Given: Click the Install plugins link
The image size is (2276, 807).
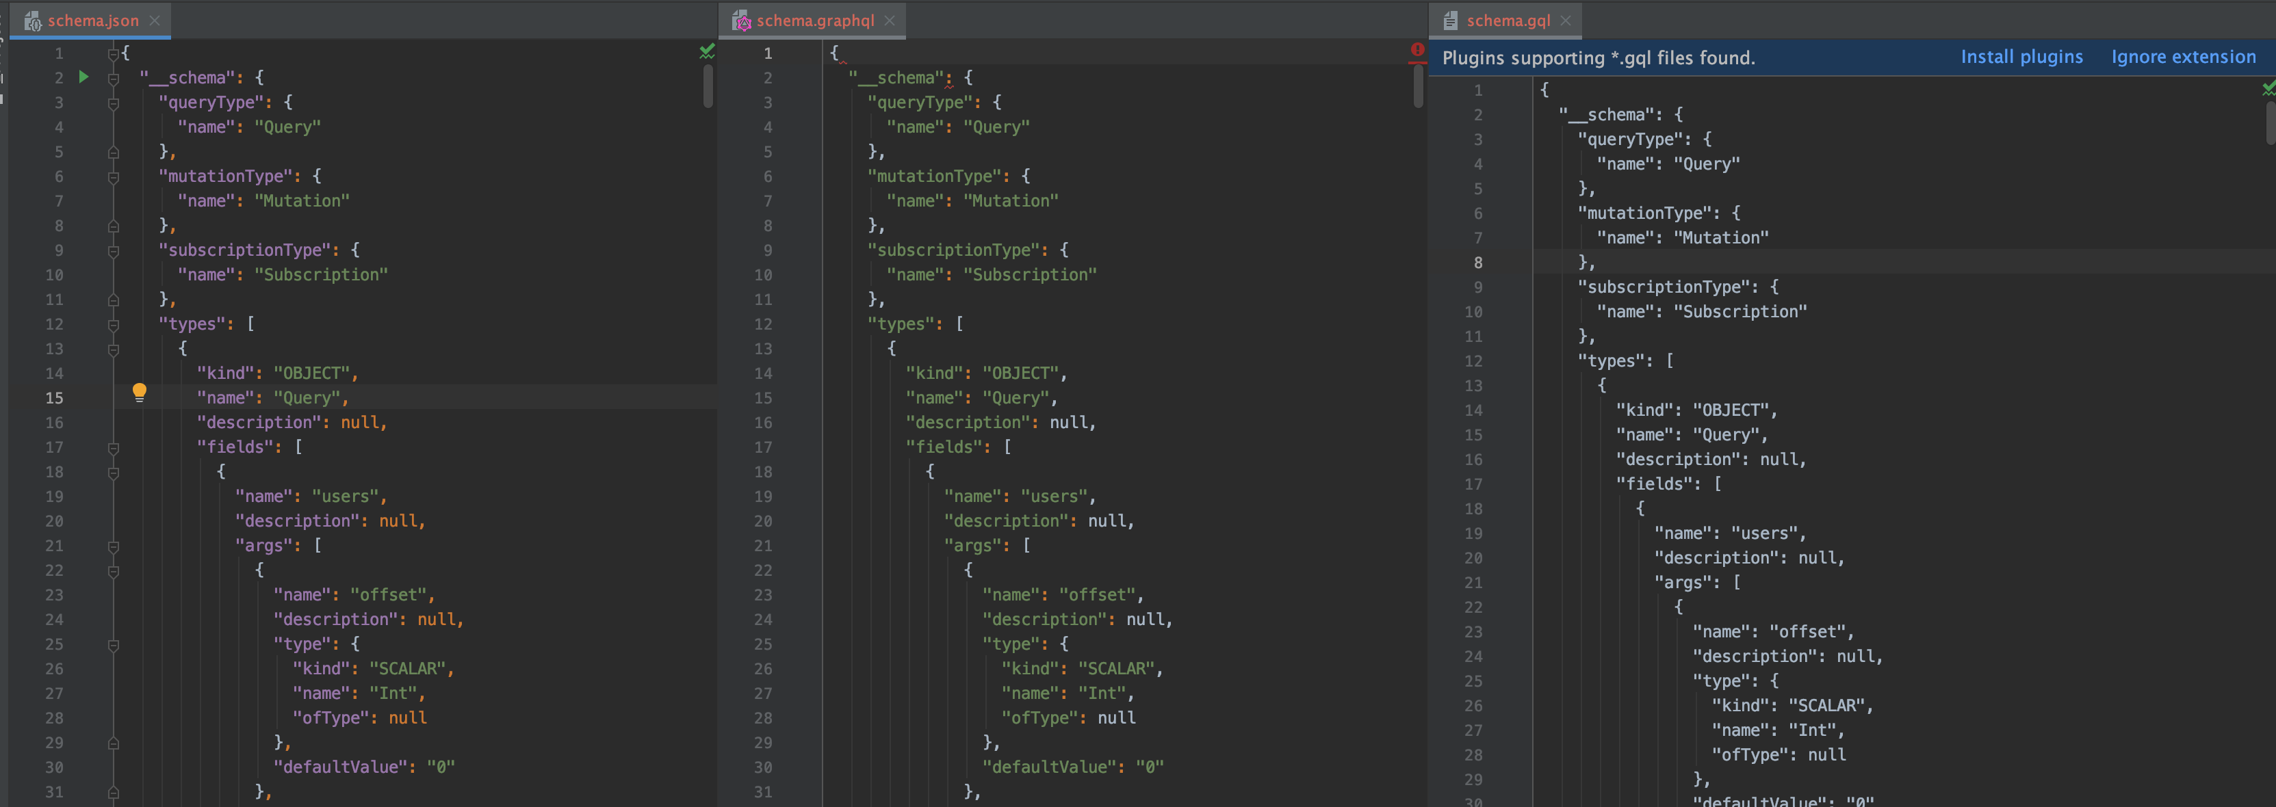Looking at the screenshot, I should pos(2021,57).
